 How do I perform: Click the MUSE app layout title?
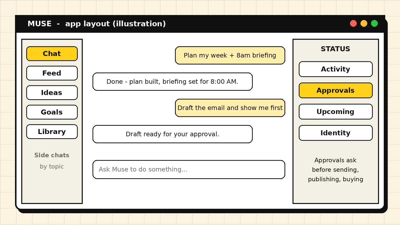click(x=96, y=23)
